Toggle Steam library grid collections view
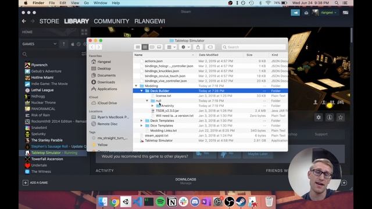This screenshot has height=209, width=372. coord(84,32)
